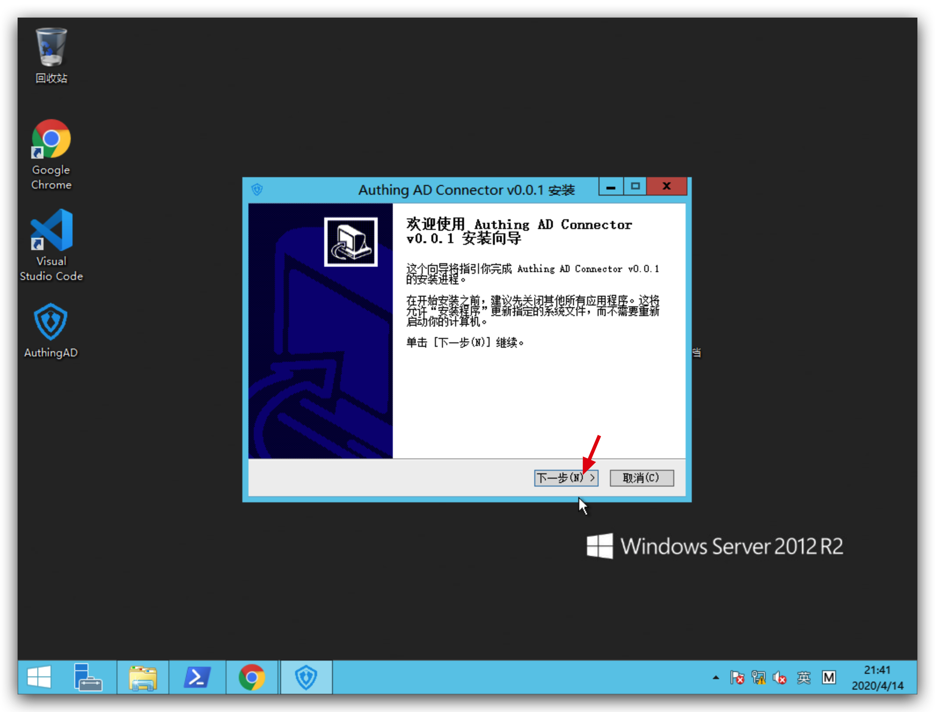Click the Authing installer taskbar icon
Screen dimensions: 935x712
pos(306,677)
